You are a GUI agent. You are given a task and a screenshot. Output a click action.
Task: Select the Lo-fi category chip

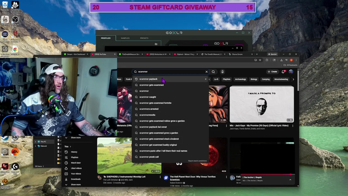216,79
